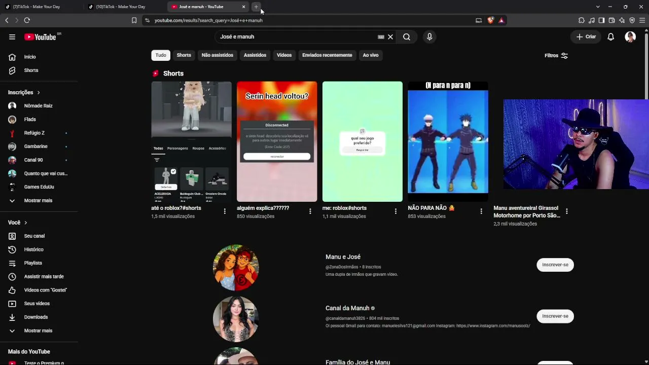The width and height of the screenshot is (649, 365).
Task: Select the Enviados recentemente chip
Action: 327,55
